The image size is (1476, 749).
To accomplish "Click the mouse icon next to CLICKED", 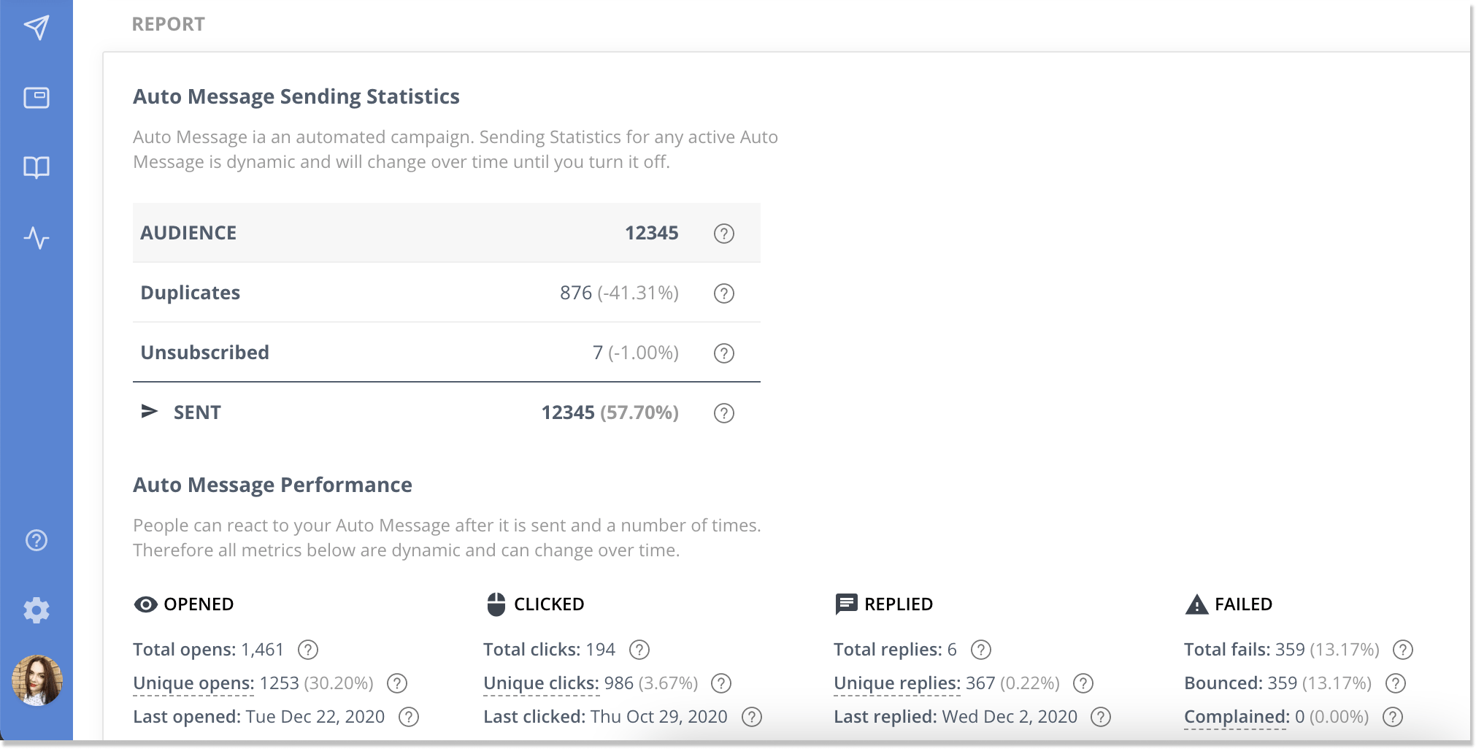I will (496, 604).
